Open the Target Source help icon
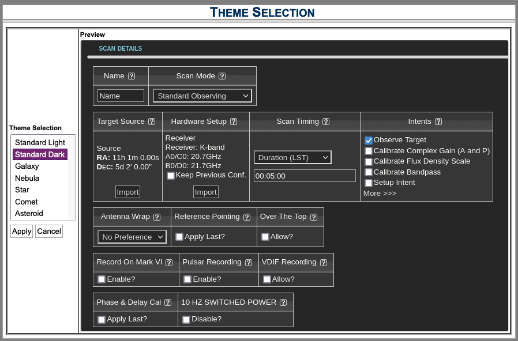Screen dimensions: 518x341 coord(152,122)
